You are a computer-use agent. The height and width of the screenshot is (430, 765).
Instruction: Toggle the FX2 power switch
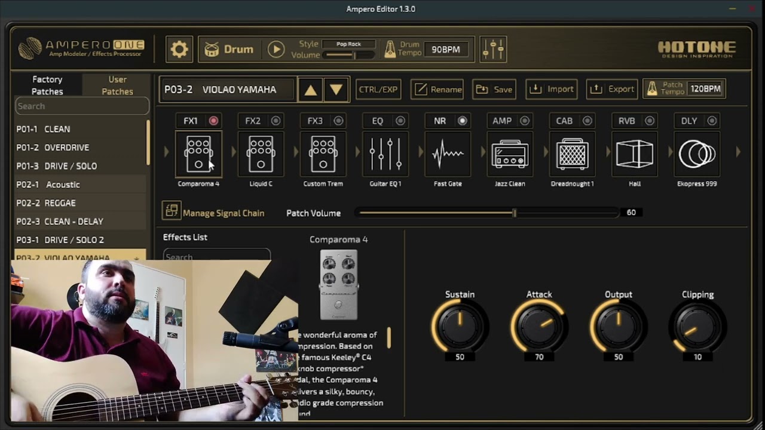point(276,121)
